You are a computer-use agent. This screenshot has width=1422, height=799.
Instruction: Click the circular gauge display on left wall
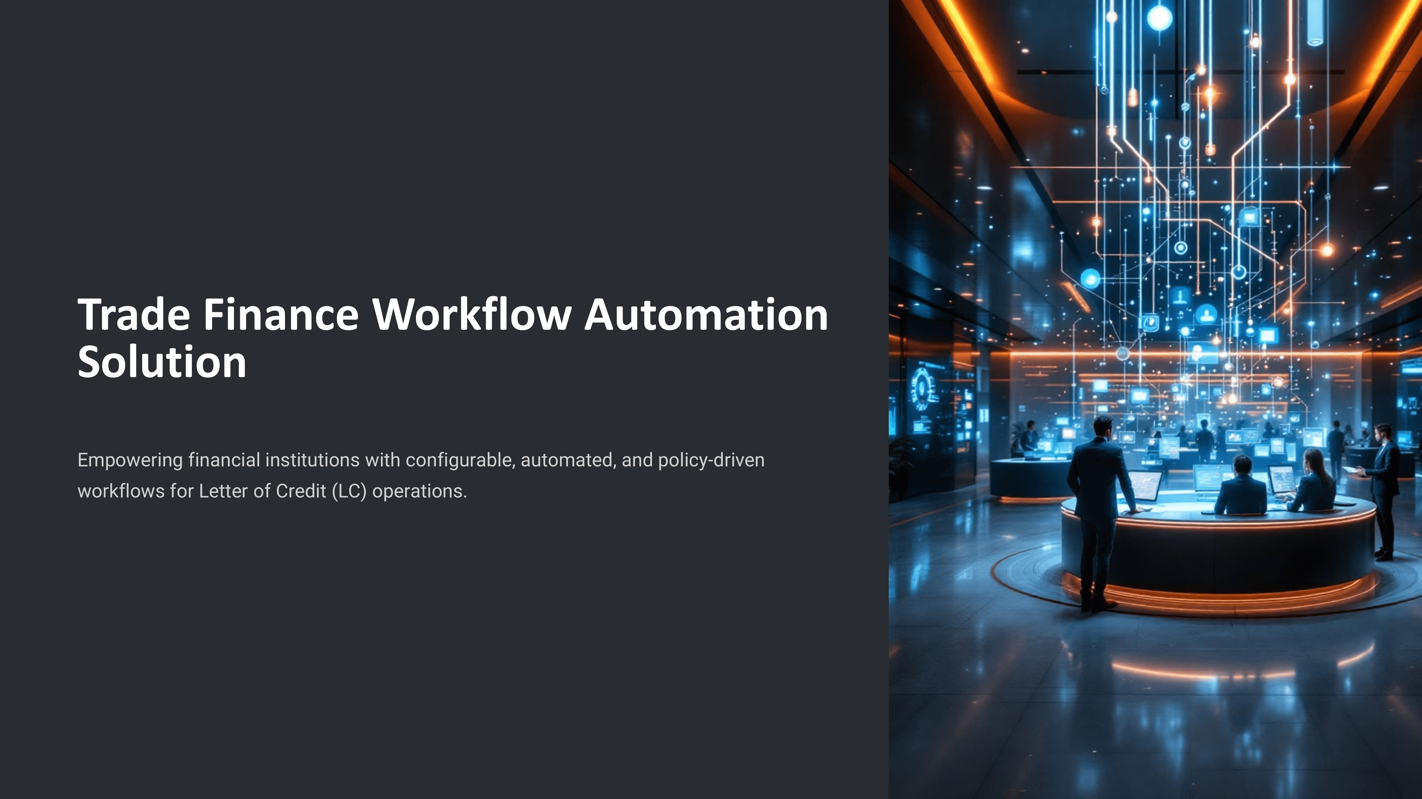click(x=923, y=389)
